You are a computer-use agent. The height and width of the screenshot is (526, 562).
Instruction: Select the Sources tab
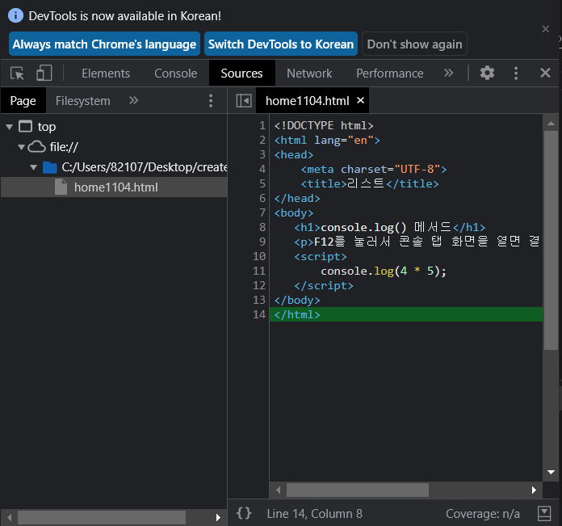tap(242, 74)
